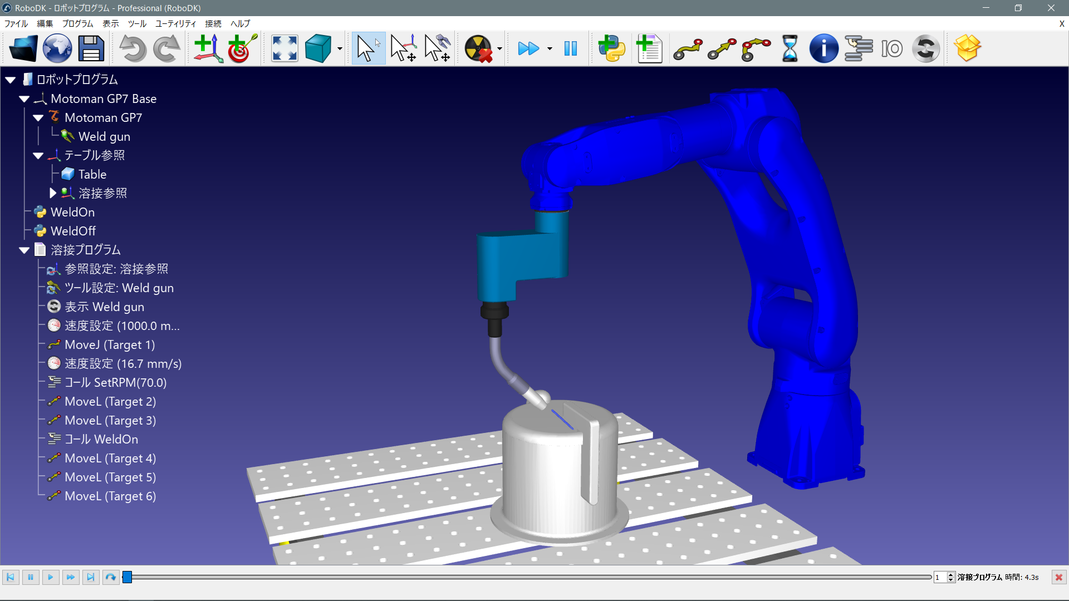Viewport: 1069px width, 601px height.
Task: Collapse the 溶接プログラム program node
Action: coord(24,250)
